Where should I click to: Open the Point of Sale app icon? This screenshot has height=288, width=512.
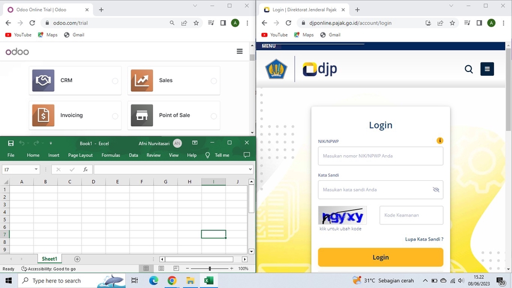(x=142, y=115)
